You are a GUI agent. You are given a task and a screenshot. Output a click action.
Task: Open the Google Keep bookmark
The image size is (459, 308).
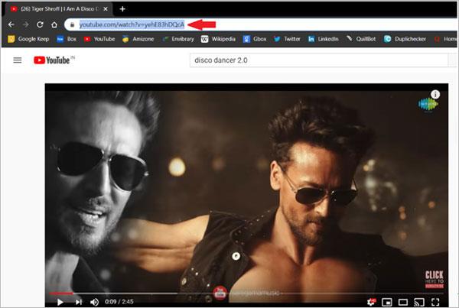(28, 39)
